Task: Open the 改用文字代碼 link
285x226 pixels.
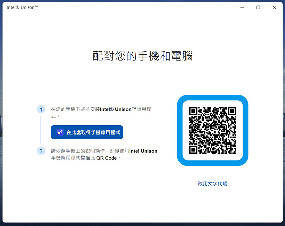Action: [213, 184]
